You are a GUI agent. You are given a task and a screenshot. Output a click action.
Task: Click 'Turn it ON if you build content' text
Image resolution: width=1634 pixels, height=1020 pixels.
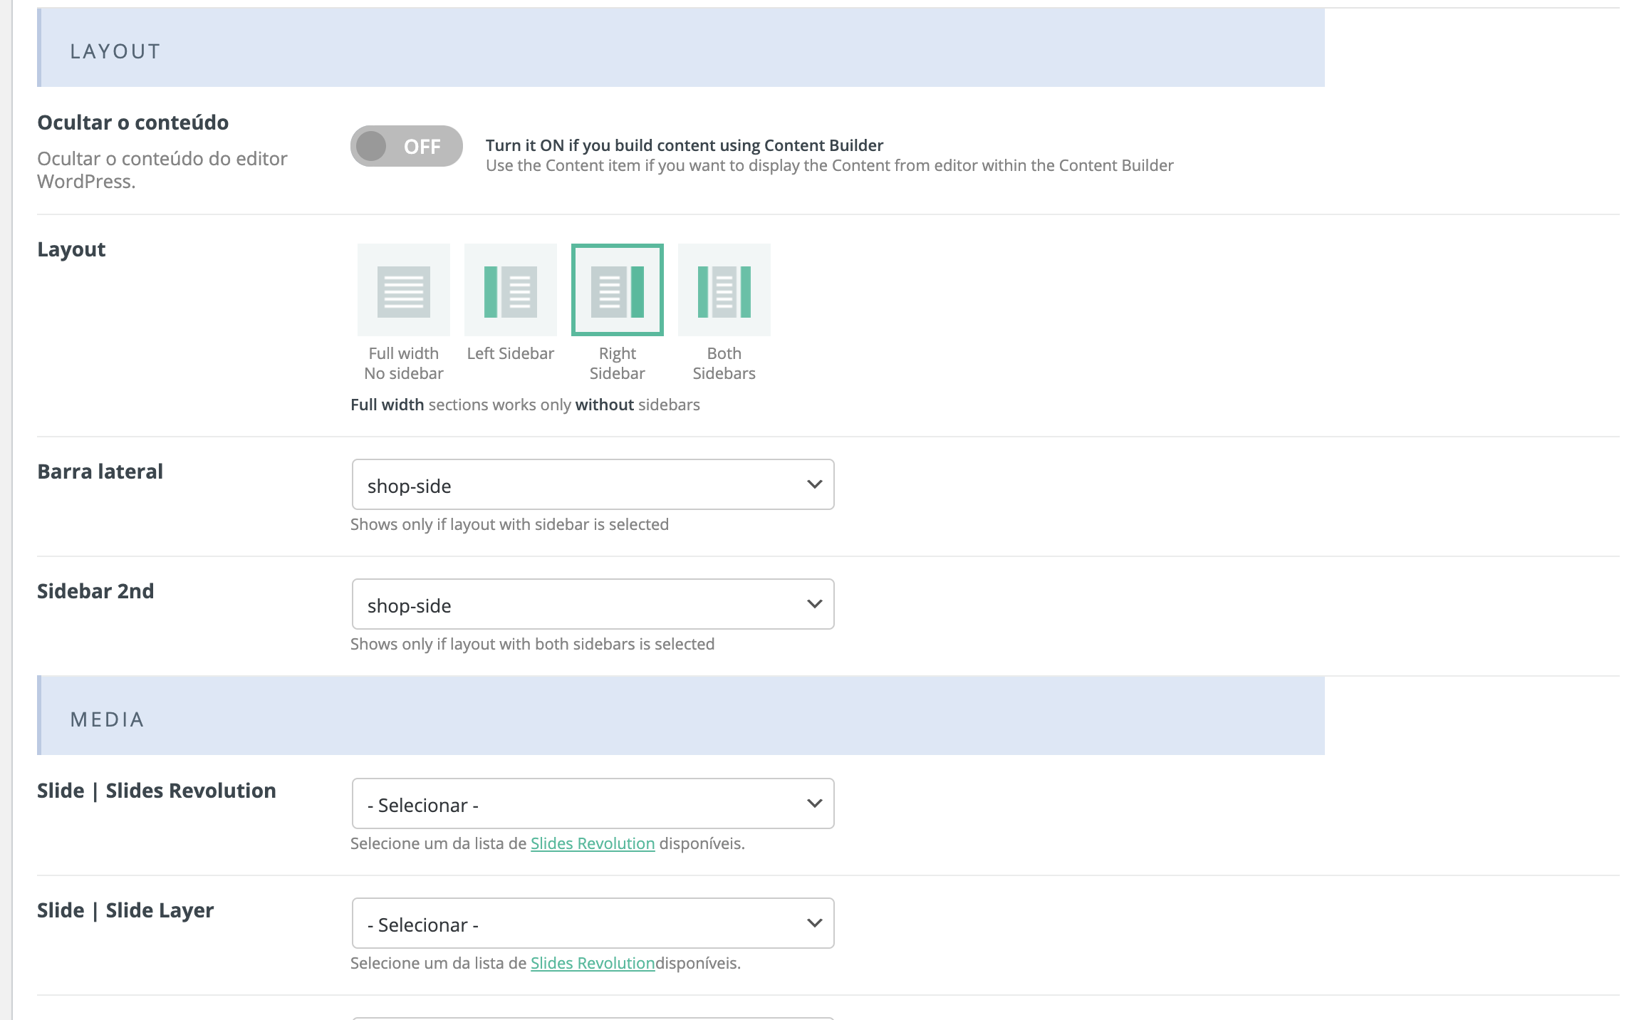[x=685, y=145]
